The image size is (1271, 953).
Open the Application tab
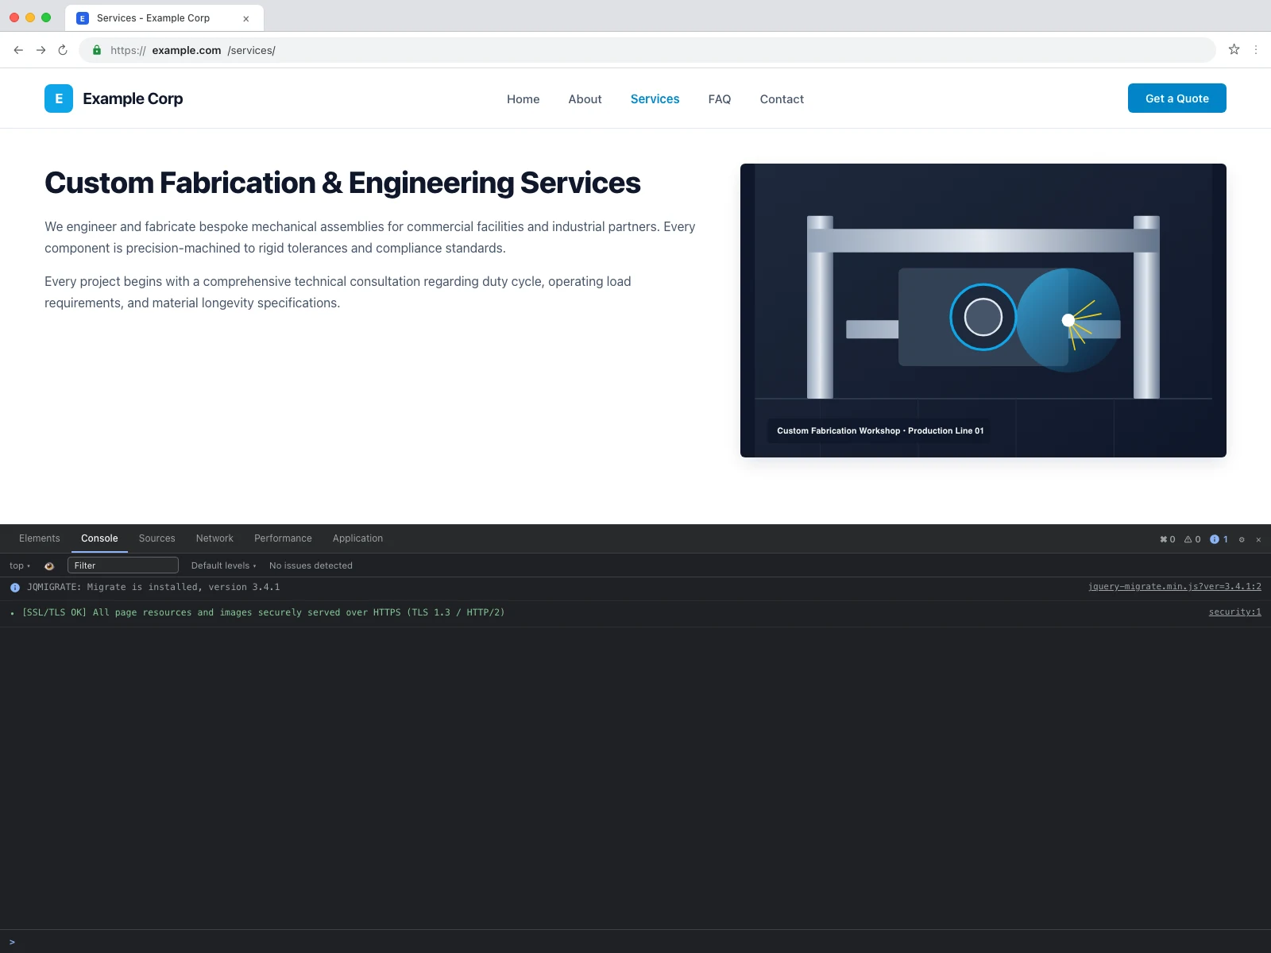pyautogui.click(x=357, y=538)
